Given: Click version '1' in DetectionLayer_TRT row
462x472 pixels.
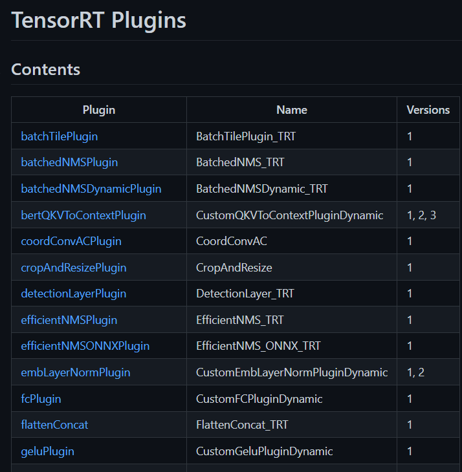Looking at the screenshot, I should tap(410, 294).
